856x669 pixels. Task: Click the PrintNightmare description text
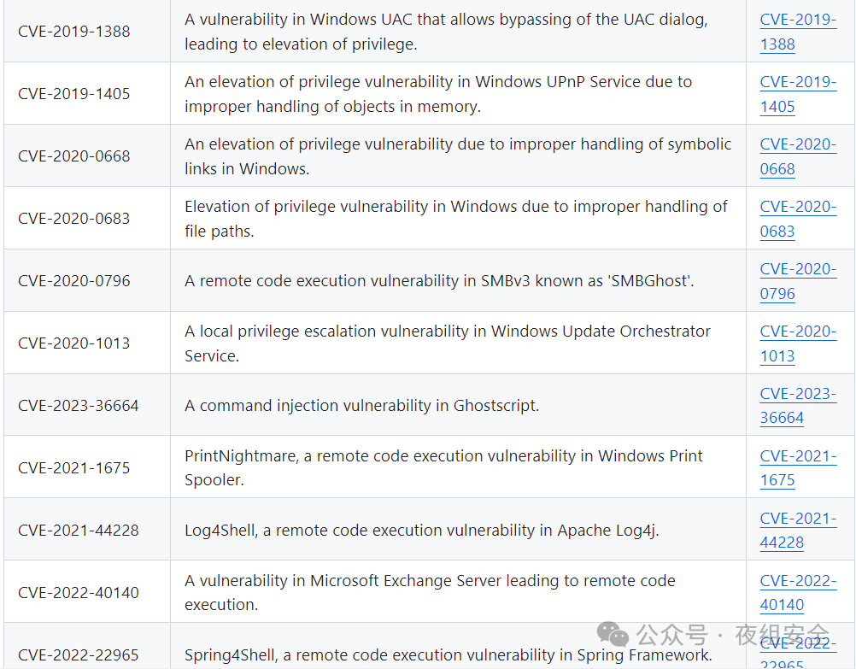pyautogui.click(x=443, y=467)
